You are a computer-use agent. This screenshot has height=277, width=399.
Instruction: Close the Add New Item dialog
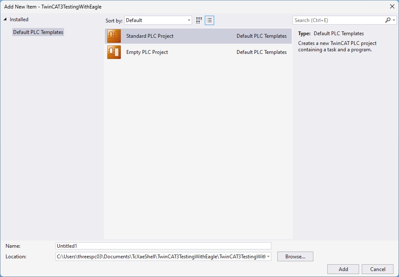pos(392,7)
